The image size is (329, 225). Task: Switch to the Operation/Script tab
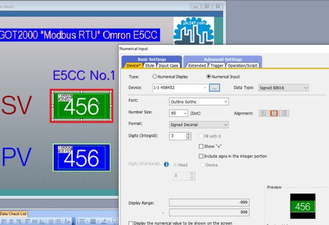[x=242, y=65]
